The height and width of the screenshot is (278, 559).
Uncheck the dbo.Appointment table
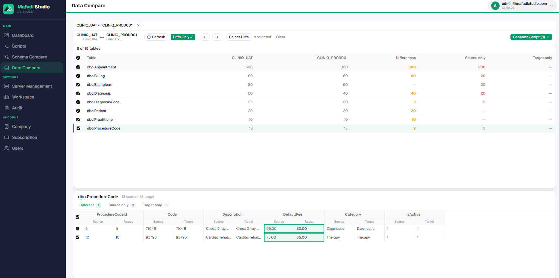coord(78,67)
